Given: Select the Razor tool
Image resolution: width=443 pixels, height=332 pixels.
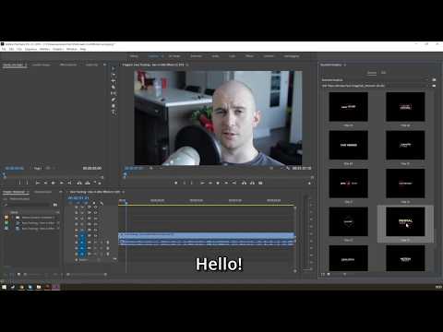Looking at the screenshot, I should [114, 88].
